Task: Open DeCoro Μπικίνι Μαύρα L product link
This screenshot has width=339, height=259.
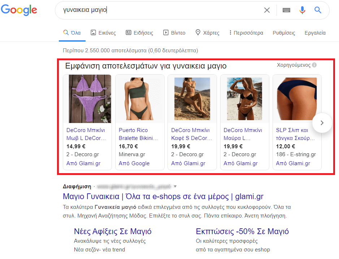Action: [x=243, y=134]
